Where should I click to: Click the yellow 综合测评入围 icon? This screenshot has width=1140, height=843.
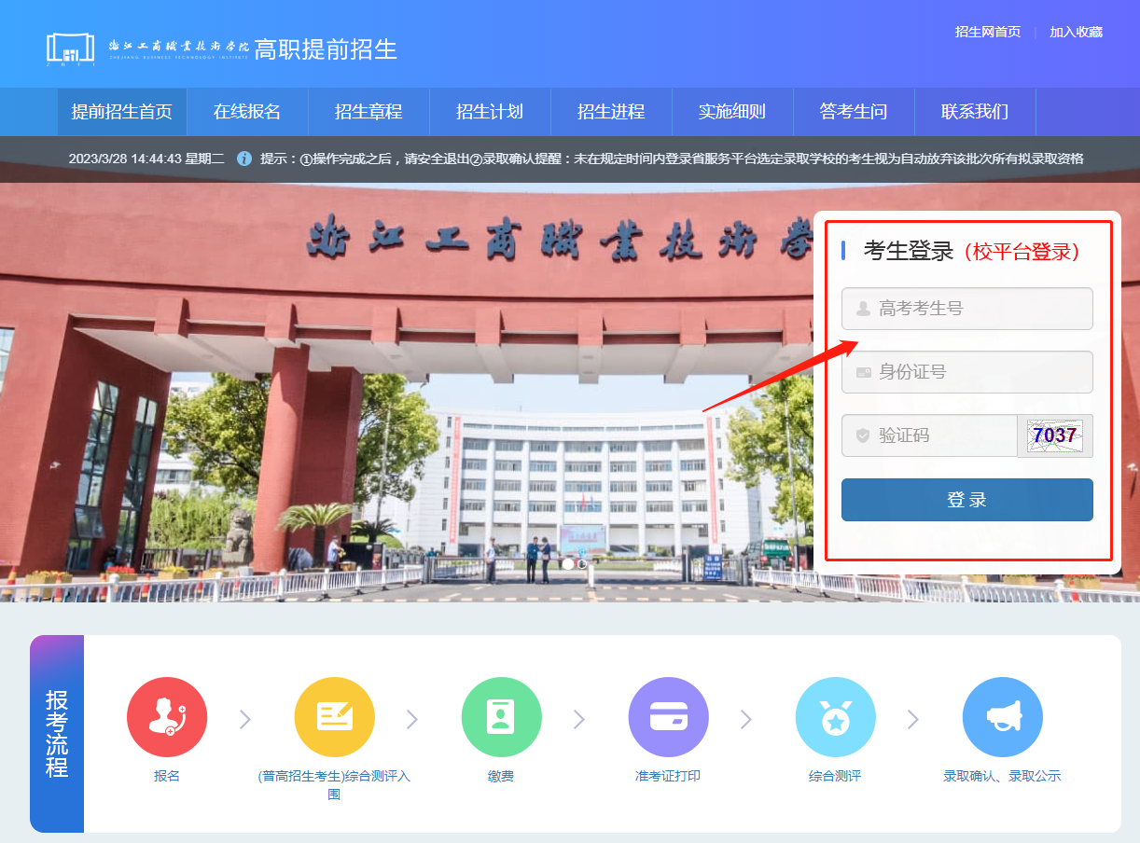click(334, 717)
